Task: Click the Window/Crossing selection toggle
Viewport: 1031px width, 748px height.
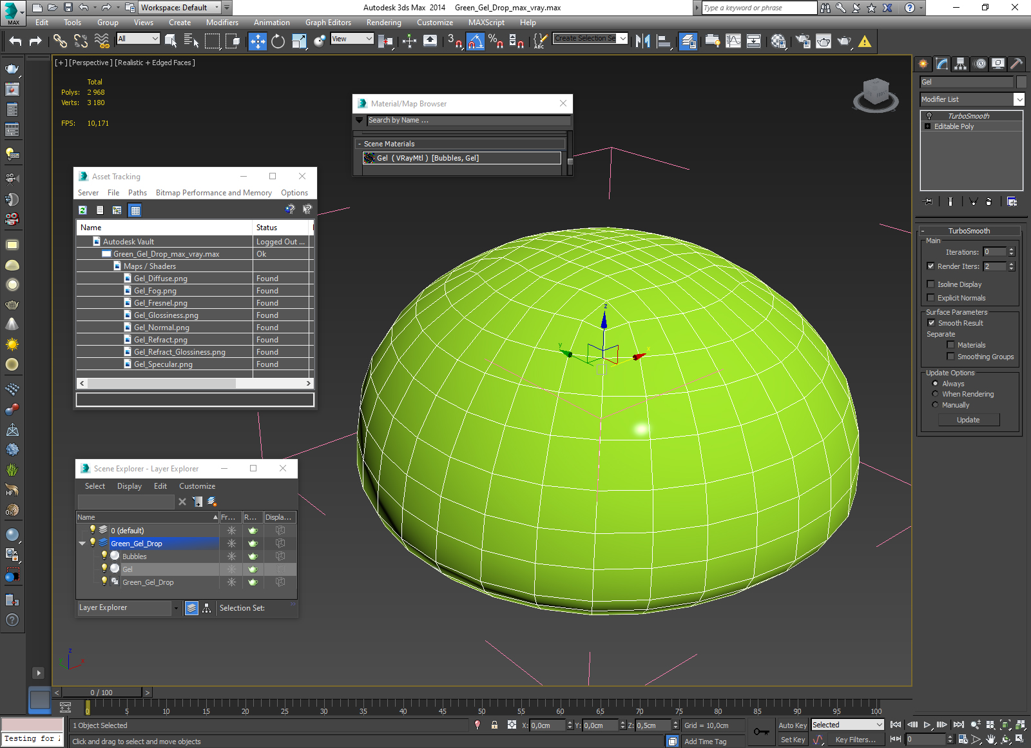Action: pos(233,41)
